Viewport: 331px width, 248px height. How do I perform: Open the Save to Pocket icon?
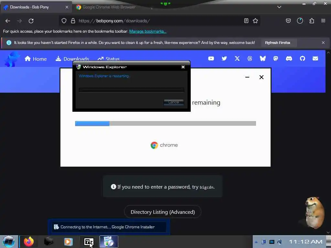pyautogui.click(x=288, y=21)
